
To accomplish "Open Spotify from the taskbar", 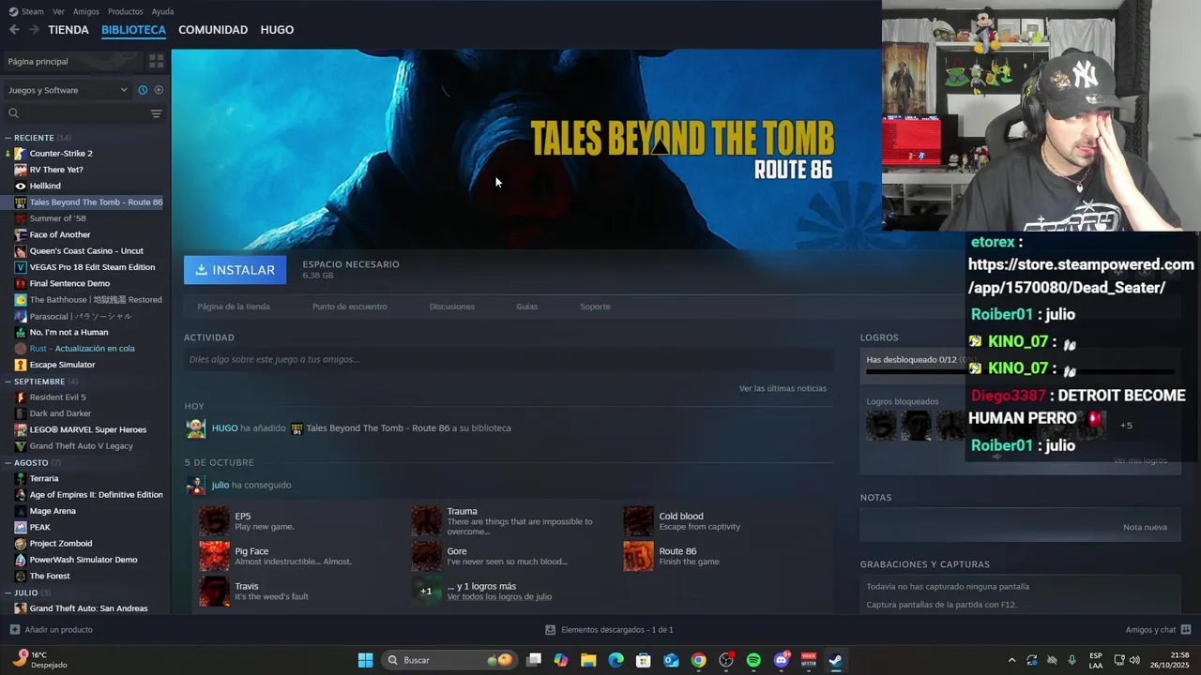I will point(753,660).
